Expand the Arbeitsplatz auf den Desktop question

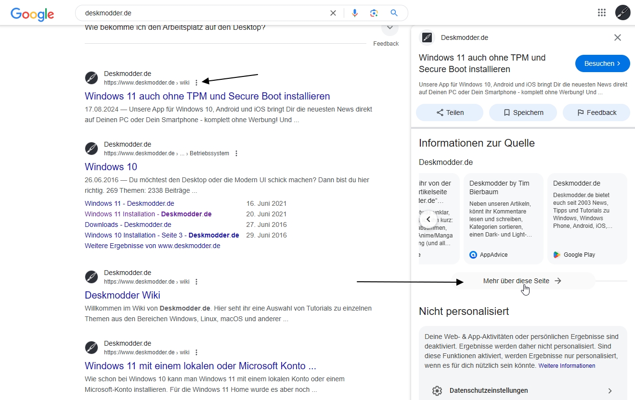tap(389, 28)
